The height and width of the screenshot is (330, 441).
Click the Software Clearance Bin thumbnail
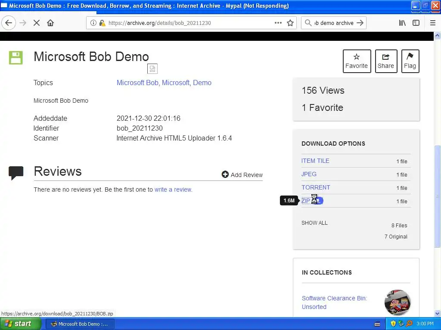point(397,302)
